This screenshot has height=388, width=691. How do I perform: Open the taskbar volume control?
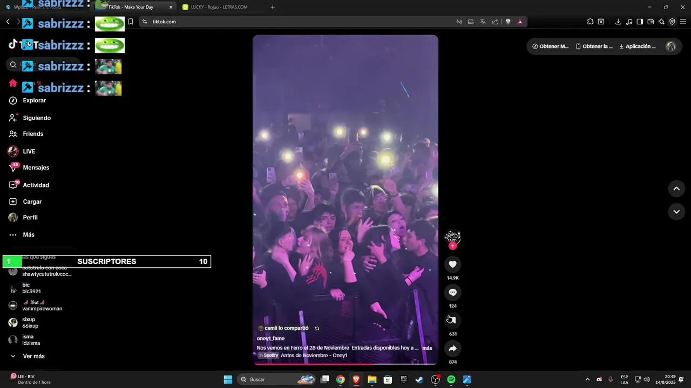click(647, 379)
